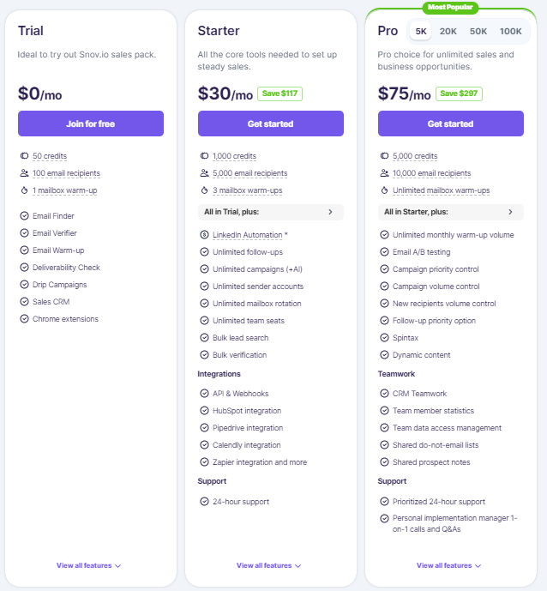Select the 20K credits option for Pro
This screenshot has width=547, height=591.
click(x=448, y=31)
